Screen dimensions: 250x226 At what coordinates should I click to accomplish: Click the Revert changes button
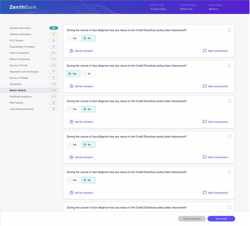(192, 219)
